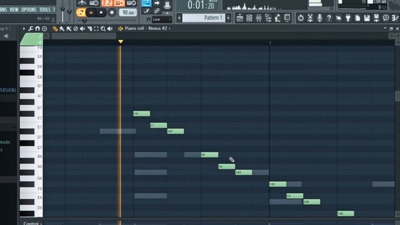This screenshot has width=400, height=225.
Task: Select the Draw pencil tool
Action: (x=55, y=29)
